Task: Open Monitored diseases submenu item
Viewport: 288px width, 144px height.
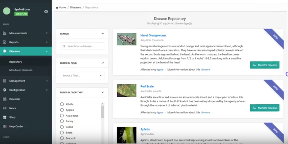Action: 21,70
